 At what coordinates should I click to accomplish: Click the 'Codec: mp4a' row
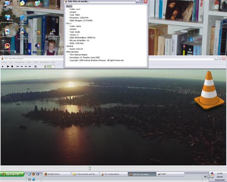click(x=75, y=26)
